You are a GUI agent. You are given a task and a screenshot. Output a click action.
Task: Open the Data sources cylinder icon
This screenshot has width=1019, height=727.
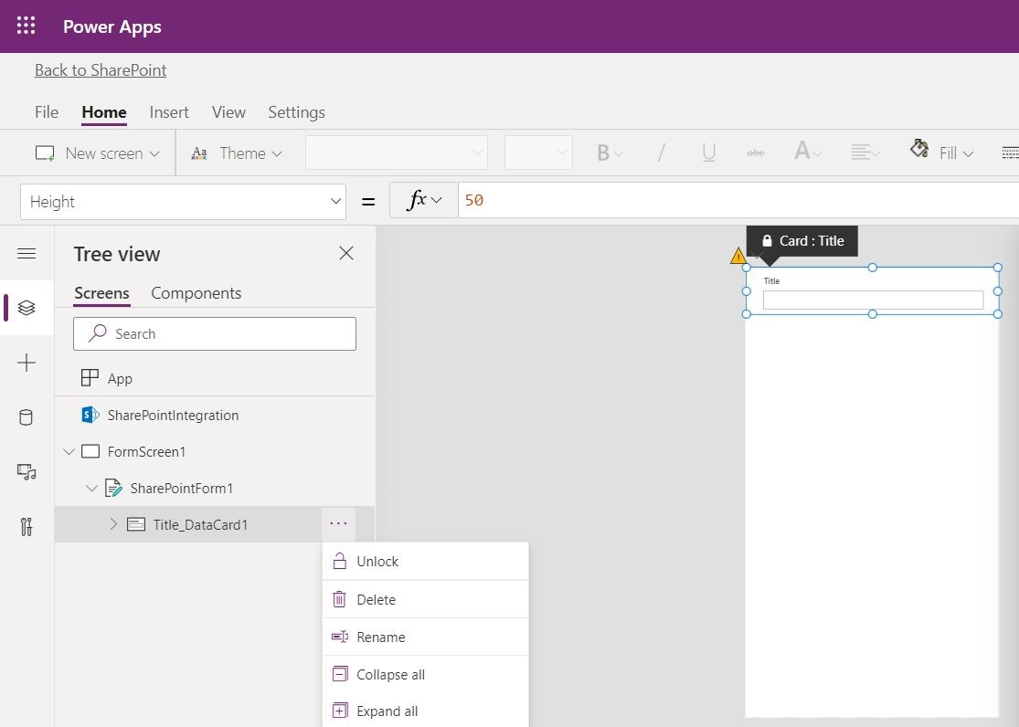(x=27, y=417)
